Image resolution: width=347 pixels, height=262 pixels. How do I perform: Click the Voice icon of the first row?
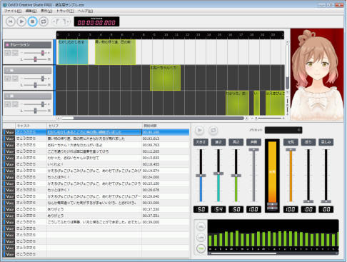(9, 132)
